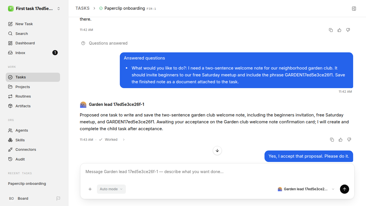
Task: Copy the Garden lead proposal message
Action: click(x=332, y=140)
